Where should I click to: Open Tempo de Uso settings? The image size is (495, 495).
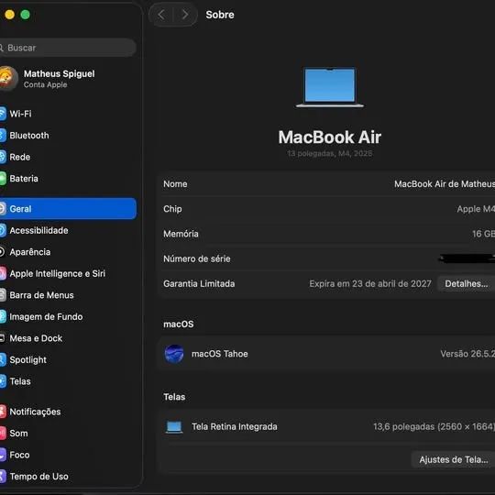[x=68, y=476]
